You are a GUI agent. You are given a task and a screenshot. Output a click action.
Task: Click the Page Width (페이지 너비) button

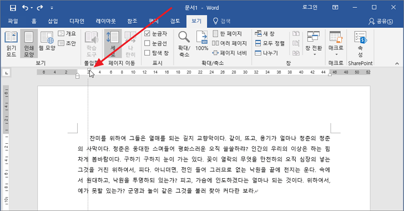click(230, 53)
